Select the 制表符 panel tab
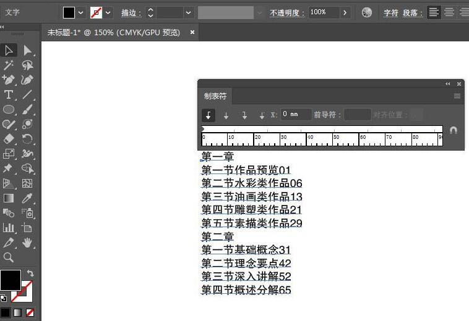 [x=215, y=96]
